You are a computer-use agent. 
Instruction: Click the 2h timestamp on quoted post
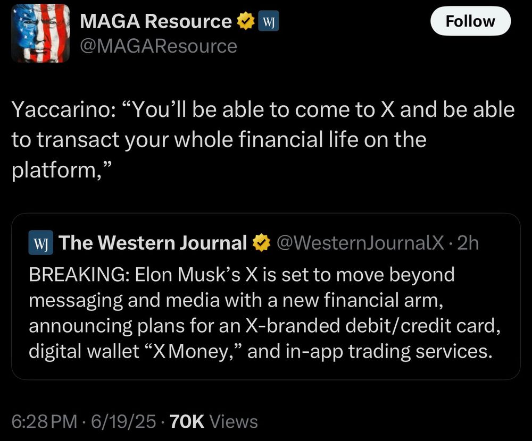(x=468, y=243)
